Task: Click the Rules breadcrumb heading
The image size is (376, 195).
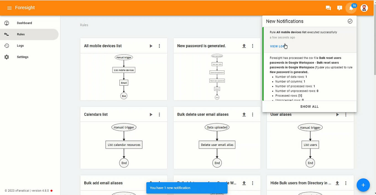Action: click(84, 25)
